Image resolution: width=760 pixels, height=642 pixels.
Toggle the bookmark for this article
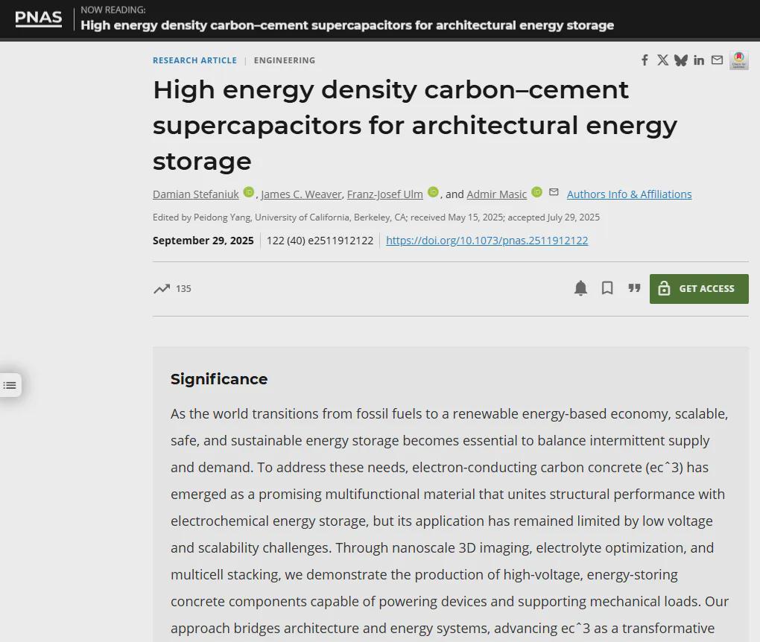click(x=607, y=288)
